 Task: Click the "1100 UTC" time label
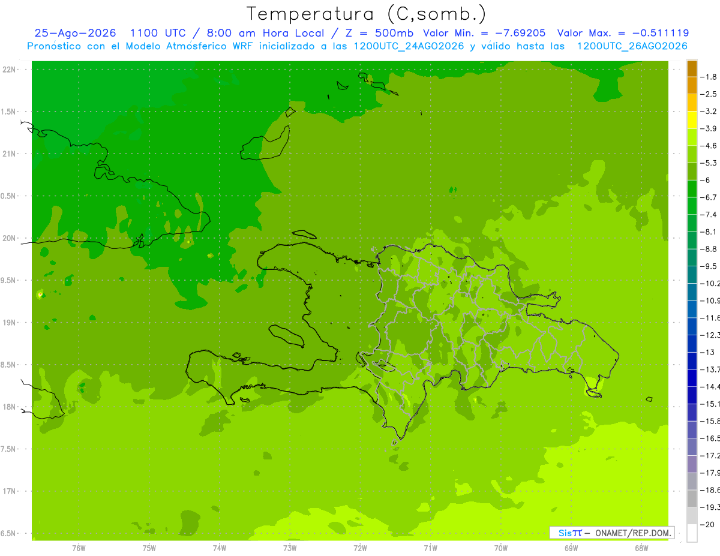[159, 33]
